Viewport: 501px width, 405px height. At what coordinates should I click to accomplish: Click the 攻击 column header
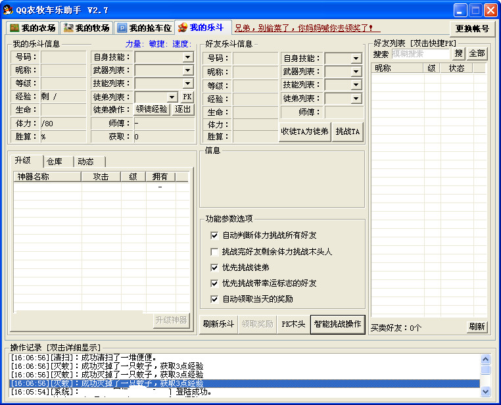click(101, 177)
